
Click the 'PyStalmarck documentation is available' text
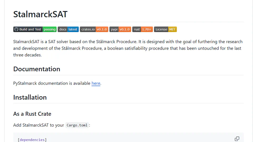tap(52, 83)
